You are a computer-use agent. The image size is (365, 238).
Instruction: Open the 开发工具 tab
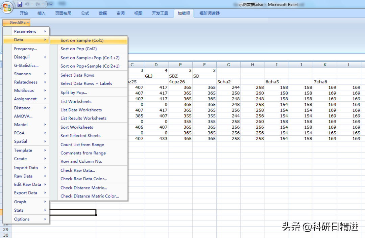click(x=160, y=13)
